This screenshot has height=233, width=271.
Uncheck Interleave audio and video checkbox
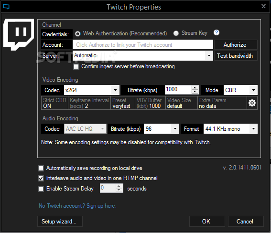click(41, 178)
